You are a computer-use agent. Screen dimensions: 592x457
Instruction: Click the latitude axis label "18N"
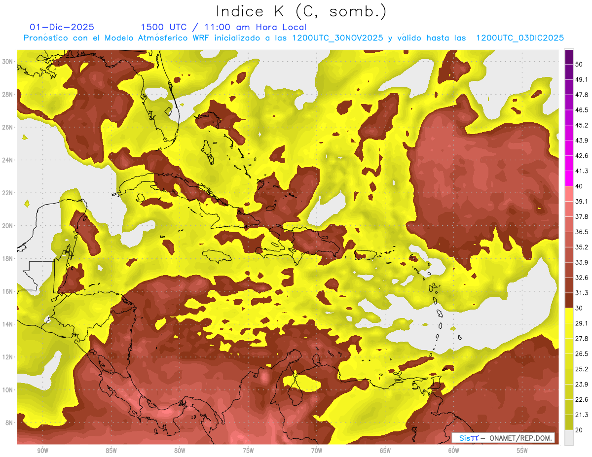[8, 259]
